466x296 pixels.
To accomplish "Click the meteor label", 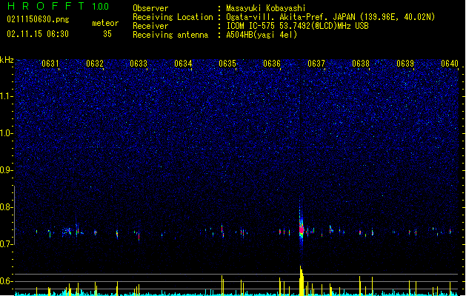I will point(105,23).
